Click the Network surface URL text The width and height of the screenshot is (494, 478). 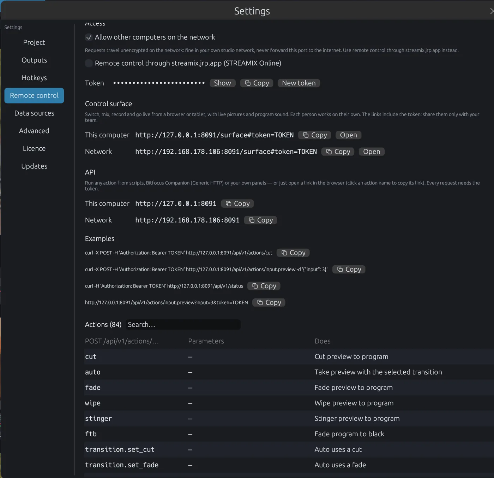(226, 152)
